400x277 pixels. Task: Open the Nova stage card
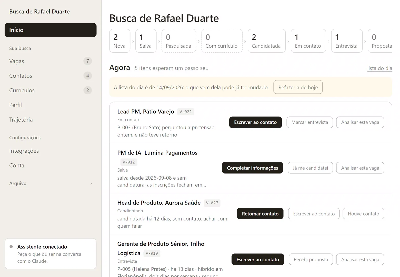click(120, 41)
